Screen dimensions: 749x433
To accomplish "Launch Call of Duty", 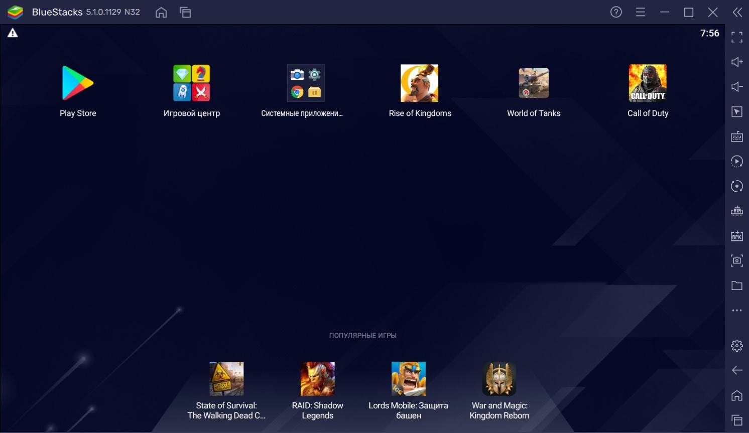I will pyautogui.click(x=648, y=83).
